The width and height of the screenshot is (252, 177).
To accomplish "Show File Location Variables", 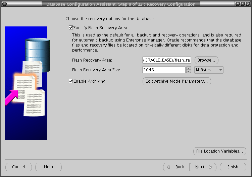I will click(220, 151).
